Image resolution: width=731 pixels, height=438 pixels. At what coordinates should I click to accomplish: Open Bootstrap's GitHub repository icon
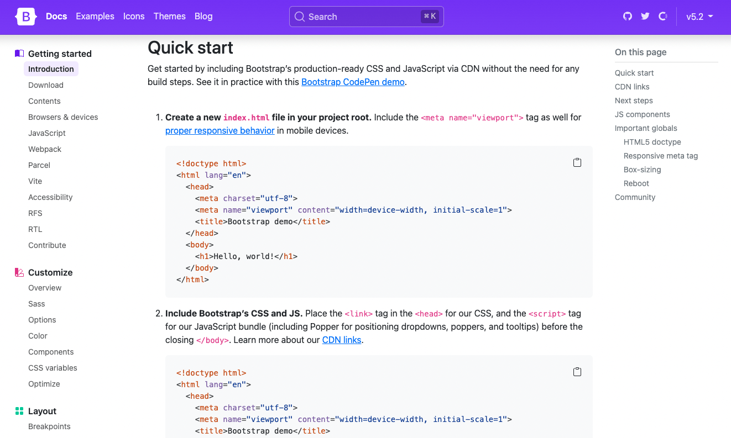628,17
